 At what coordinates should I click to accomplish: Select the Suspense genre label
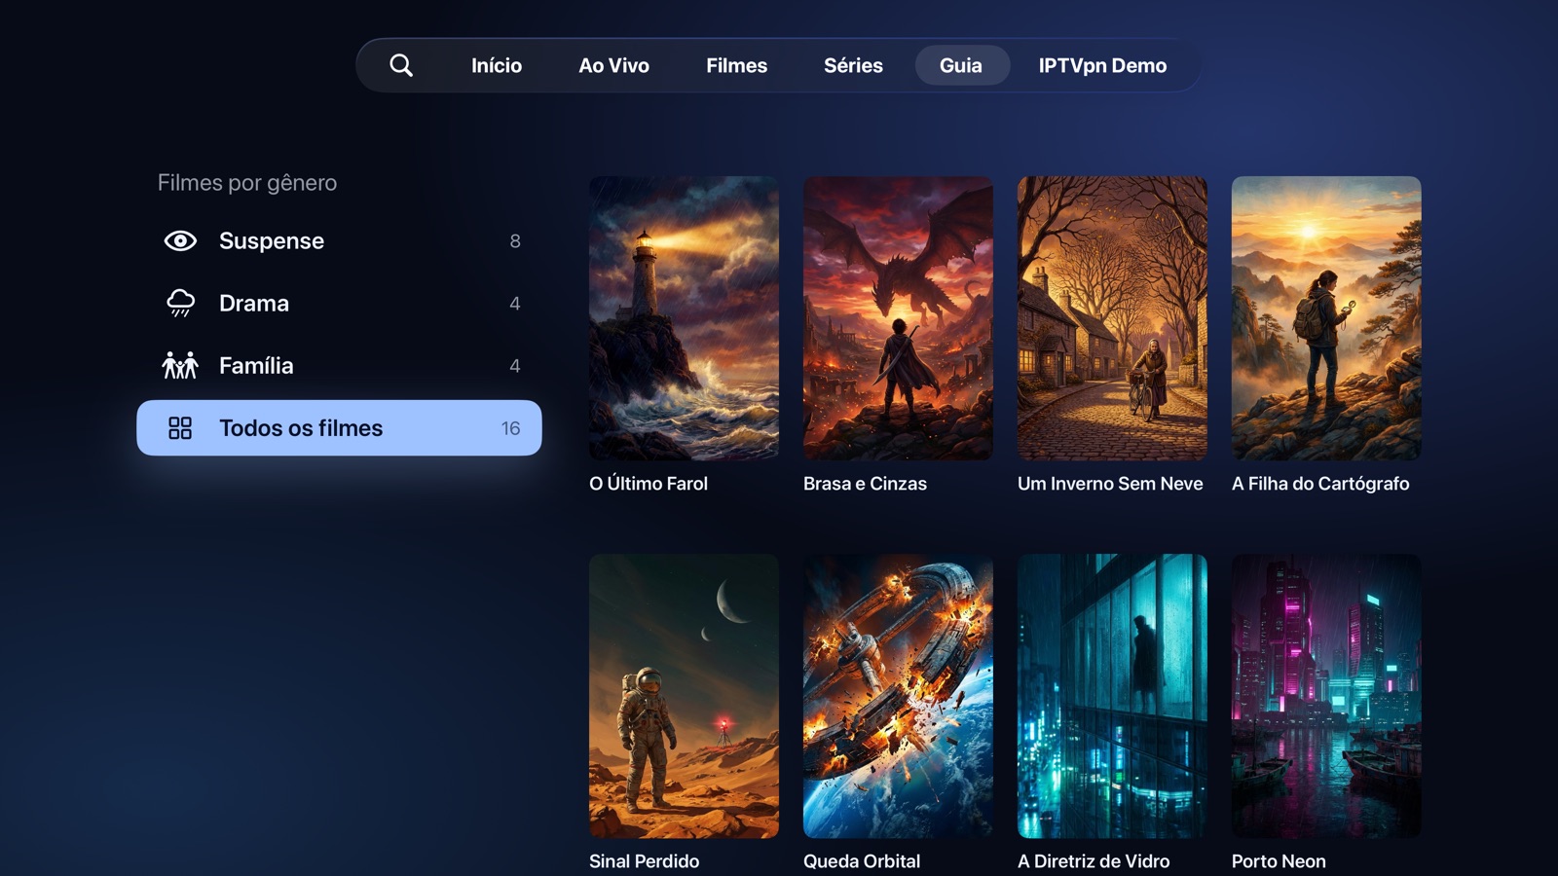tap(272, 240)
